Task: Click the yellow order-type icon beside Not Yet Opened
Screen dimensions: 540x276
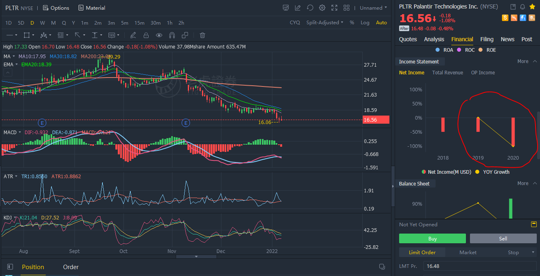Action: click(534, 224)
